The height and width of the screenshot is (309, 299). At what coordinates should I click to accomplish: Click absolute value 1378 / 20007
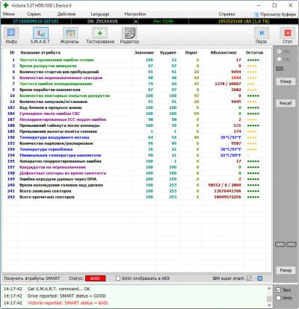click(x=228, y=84)
